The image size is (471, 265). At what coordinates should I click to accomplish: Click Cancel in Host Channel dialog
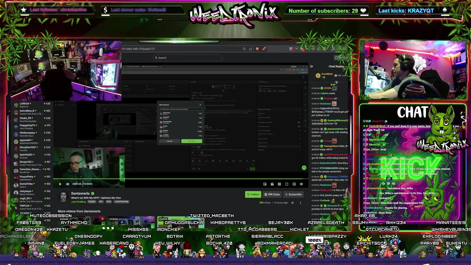coord(170,141)
